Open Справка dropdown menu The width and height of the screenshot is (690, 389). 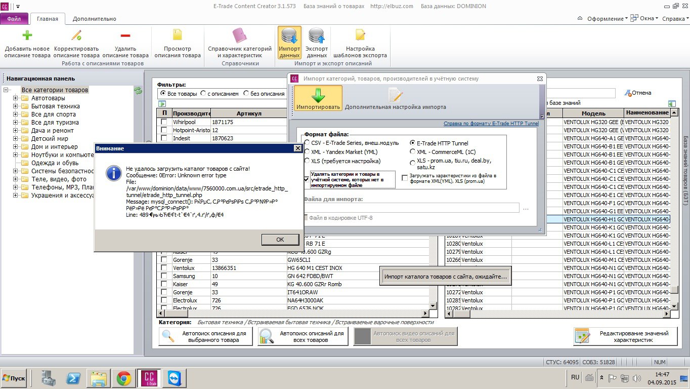pyautogui.click(x=675, y=19)
